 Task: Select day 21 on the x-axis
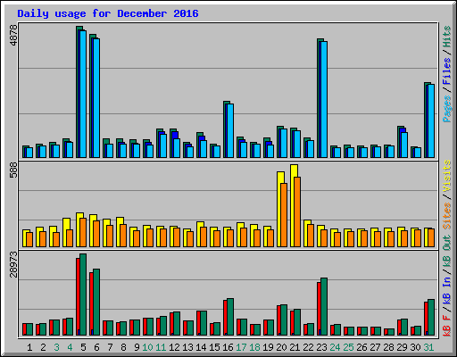point(295,347)
